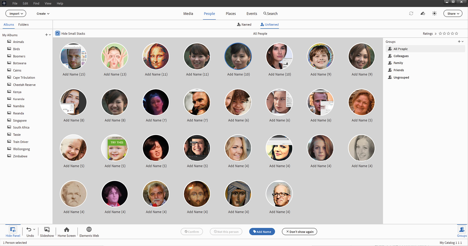Toggle the Groups panel icon
The width and height of the screenshot is (468, 246).
click(x=462, y=229)
